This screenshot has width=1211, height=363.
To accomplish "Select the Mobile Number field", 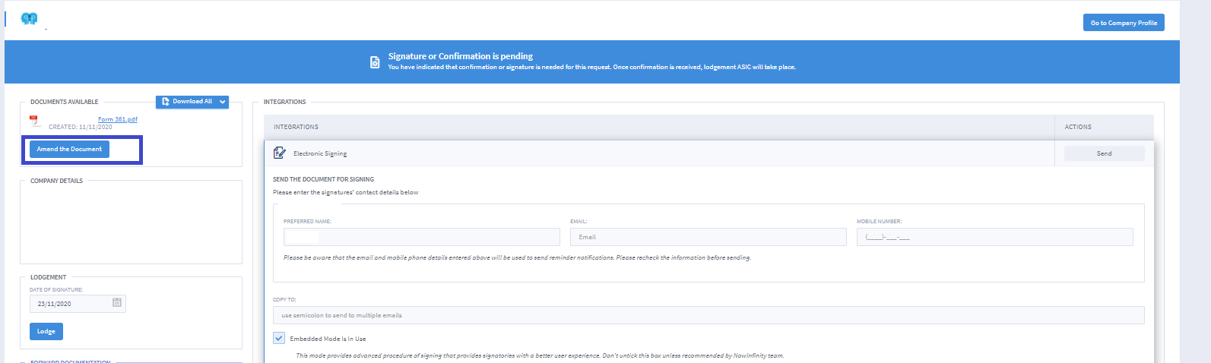I will click(994, 237).
